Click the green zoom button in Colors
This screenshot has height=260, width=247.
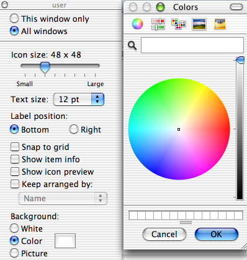pos(160,7)
